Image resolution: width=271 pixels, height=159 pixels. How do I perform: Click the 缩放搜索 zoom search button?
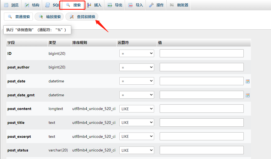point(50,17)
